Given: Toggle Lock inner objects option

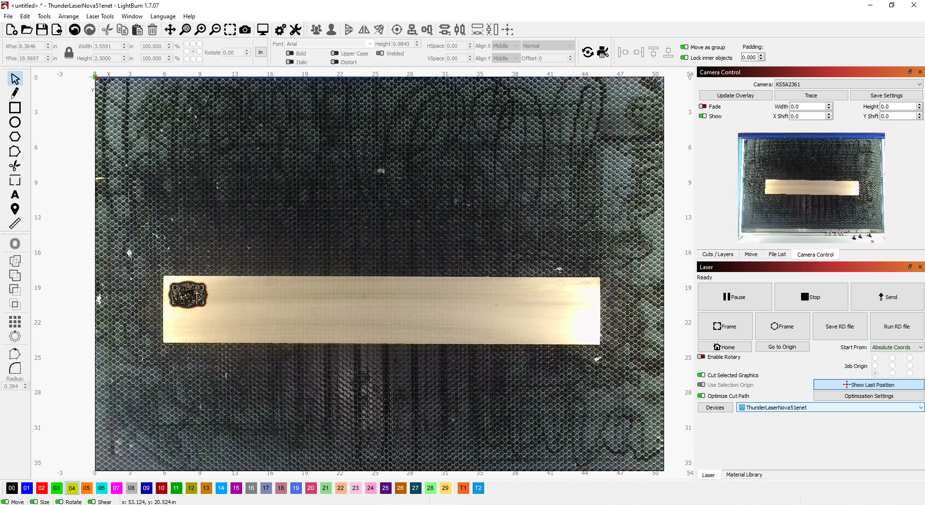Looking at the screenshot, I should click(x=684, y=58).
